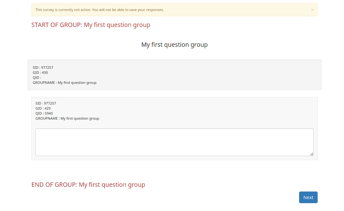This screenshot has width=344, height=211.
Task: Click the value 430 in the group description
Action: 45,73
